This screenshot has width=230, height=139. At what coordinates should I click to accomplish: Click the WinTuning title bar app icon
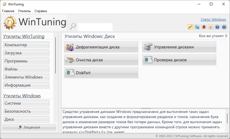pos(5,4)
